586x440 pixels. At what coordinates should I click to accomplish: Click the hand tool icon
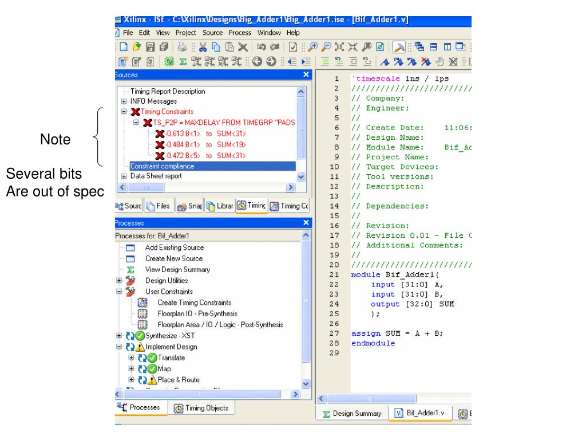[x=439, y=61]
